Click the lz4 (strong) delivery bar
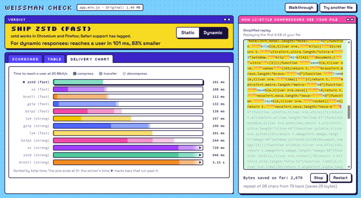 click(128, 119)
